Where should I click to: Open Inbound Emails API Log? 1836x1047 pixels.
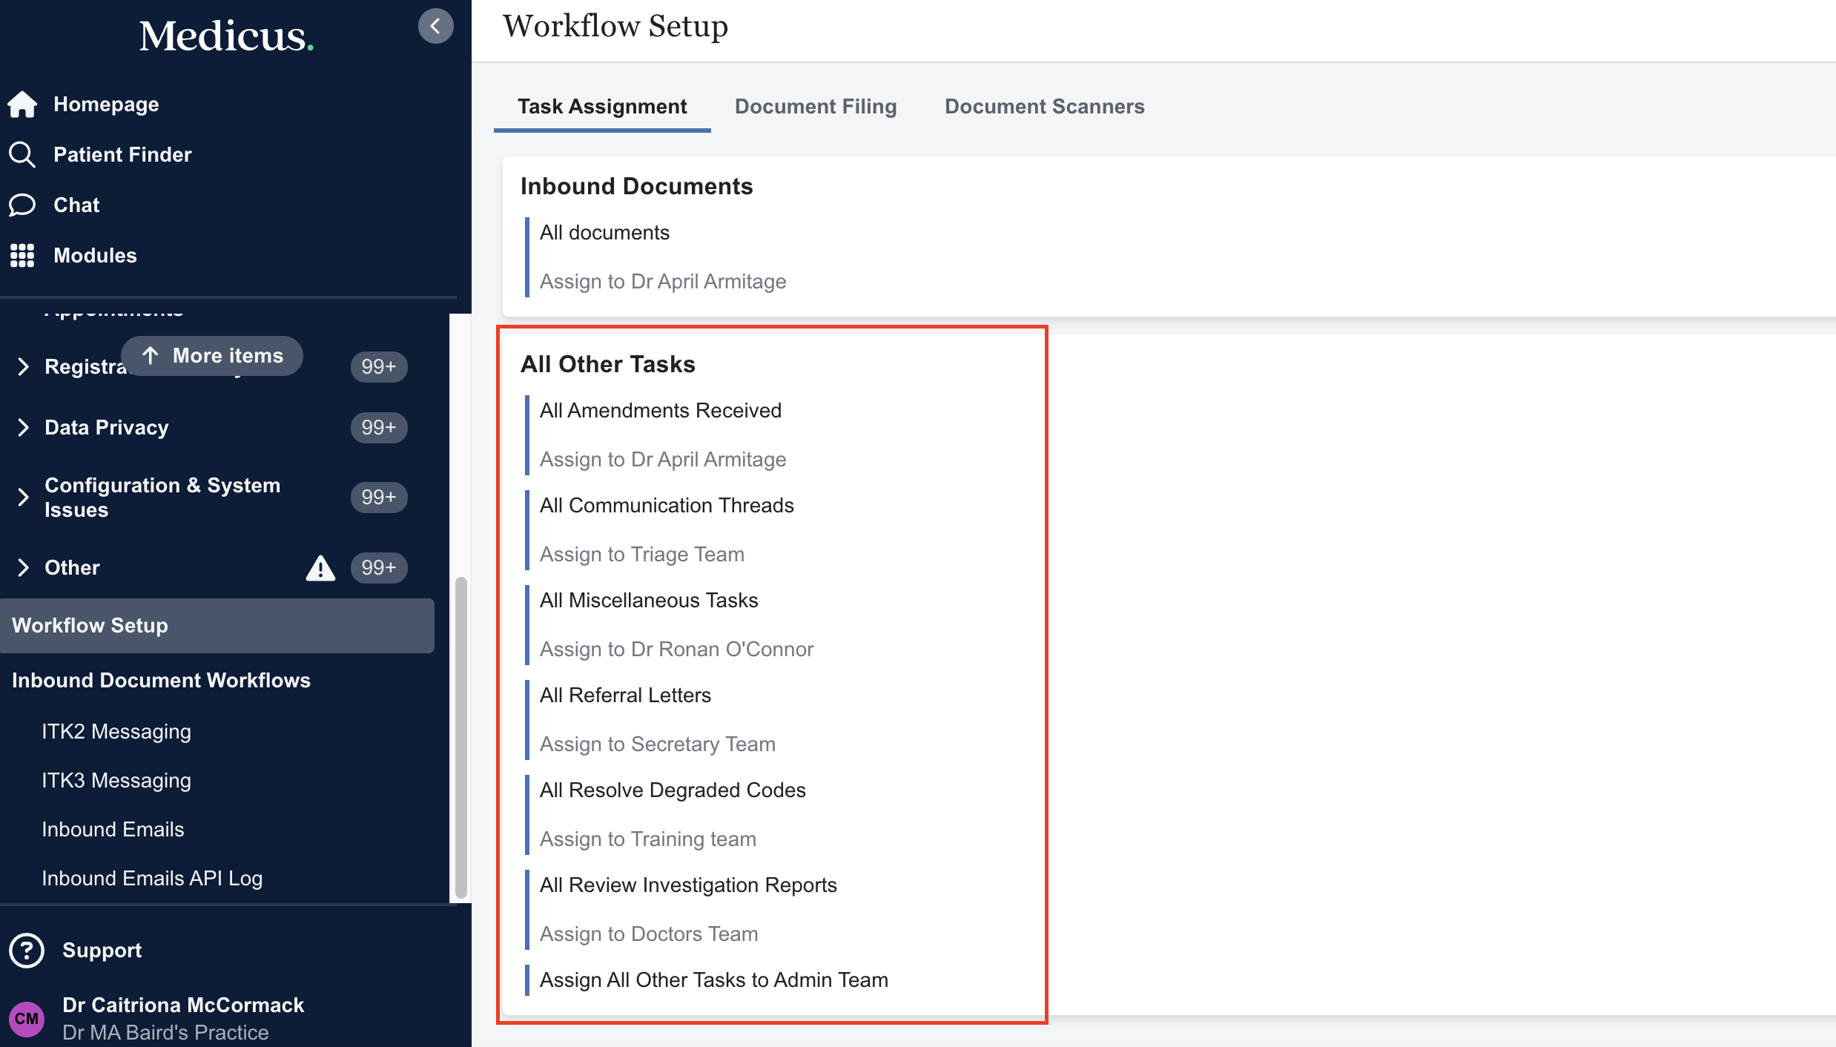(152, 879)
